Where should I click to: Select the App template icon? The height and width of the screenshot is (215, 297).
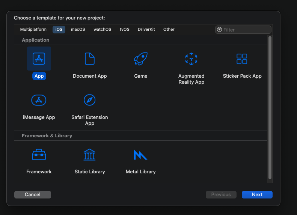39,59
